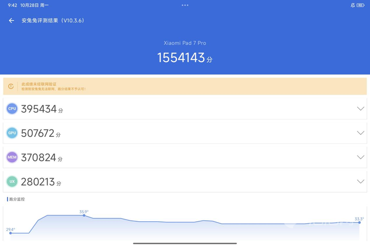
Task: Tap the battery indicator in status bar
Action: (x=360, y=5)
